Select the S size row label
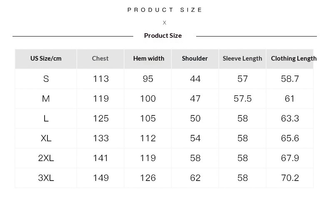Screen dimensions: 329x198 click(46, 79)
